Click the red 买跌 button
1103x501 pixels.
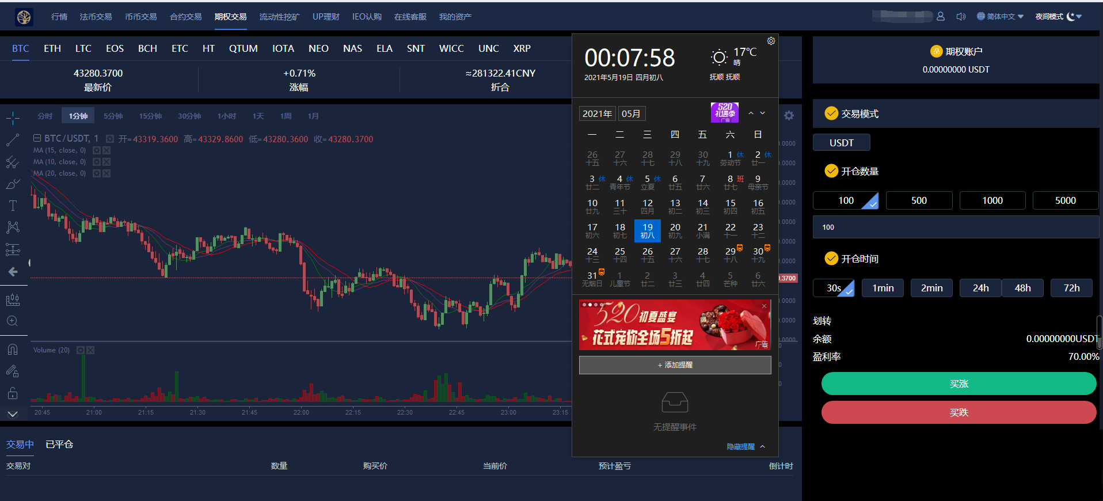tap(959, 412)
